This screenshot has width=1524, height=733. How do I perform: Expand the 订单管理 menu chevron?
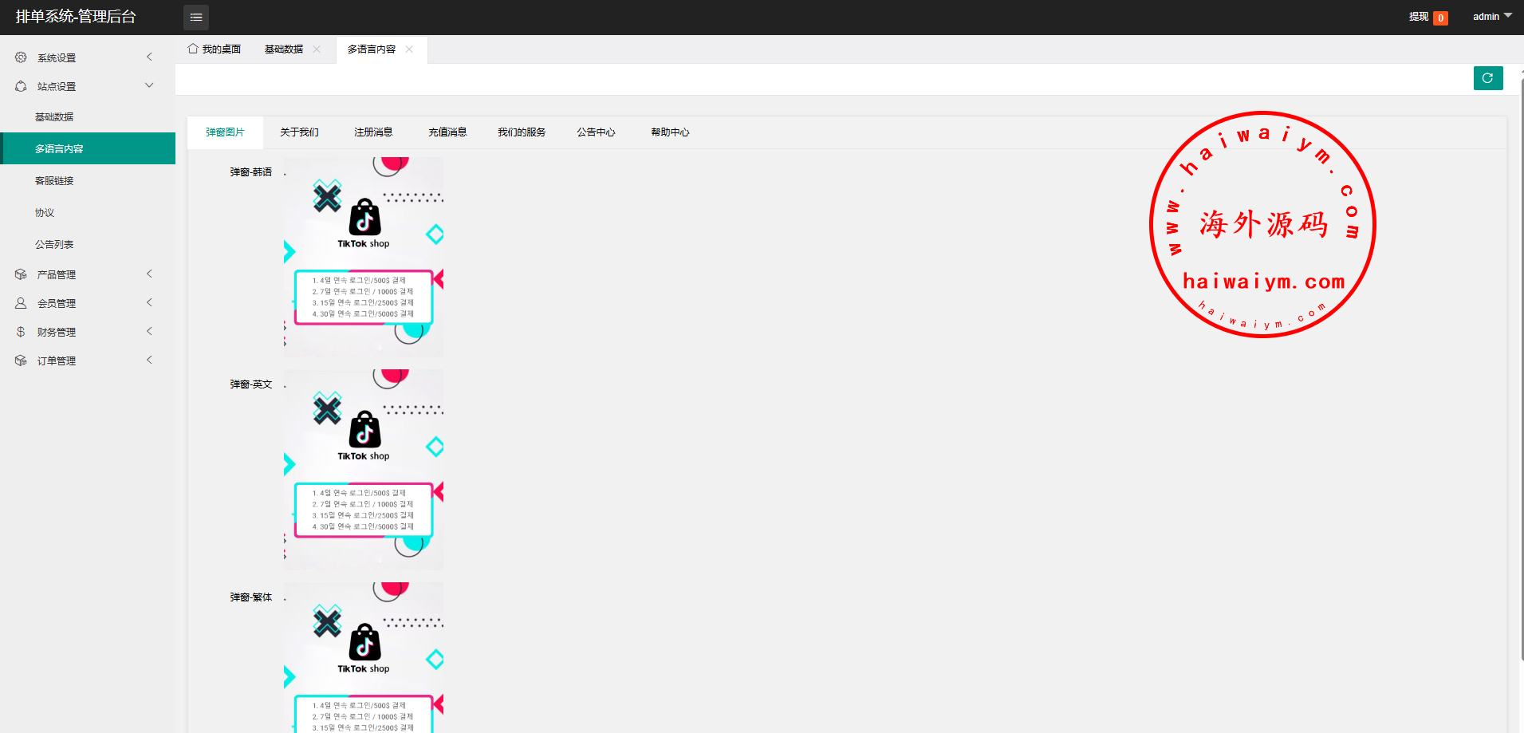click(x=149, y=361)
